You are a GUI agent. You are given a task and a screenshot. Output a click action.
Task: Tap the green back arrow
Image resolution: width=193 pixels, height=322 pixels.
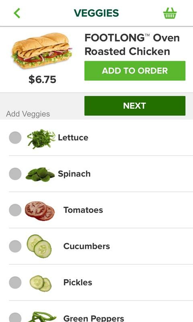(17, 13)
